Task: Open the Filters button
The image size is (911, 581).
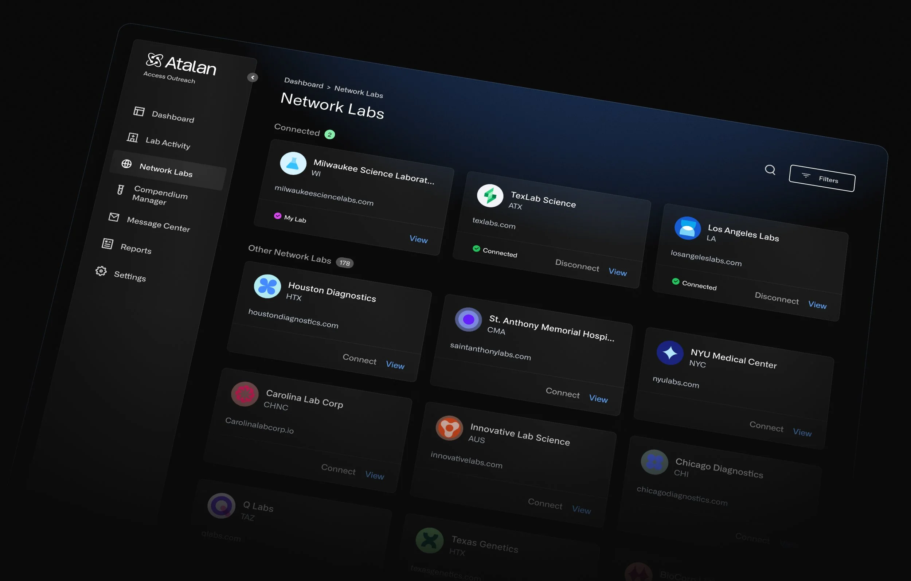Action: (x=822, y=178)
